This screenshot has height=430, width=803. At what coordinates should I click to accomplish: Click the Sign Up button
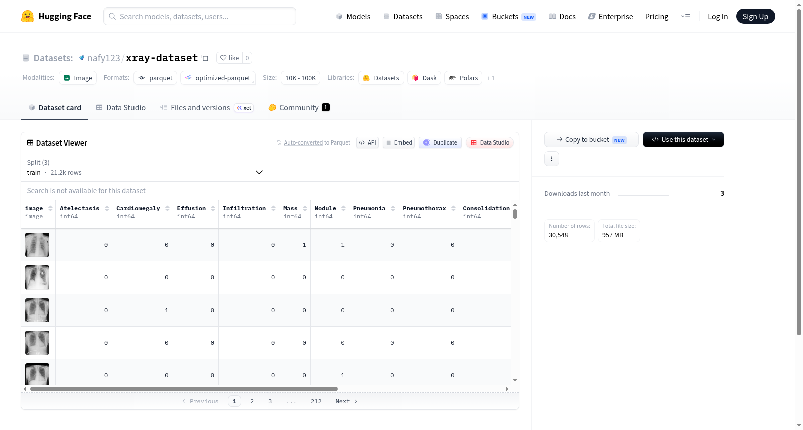[755, 17]
